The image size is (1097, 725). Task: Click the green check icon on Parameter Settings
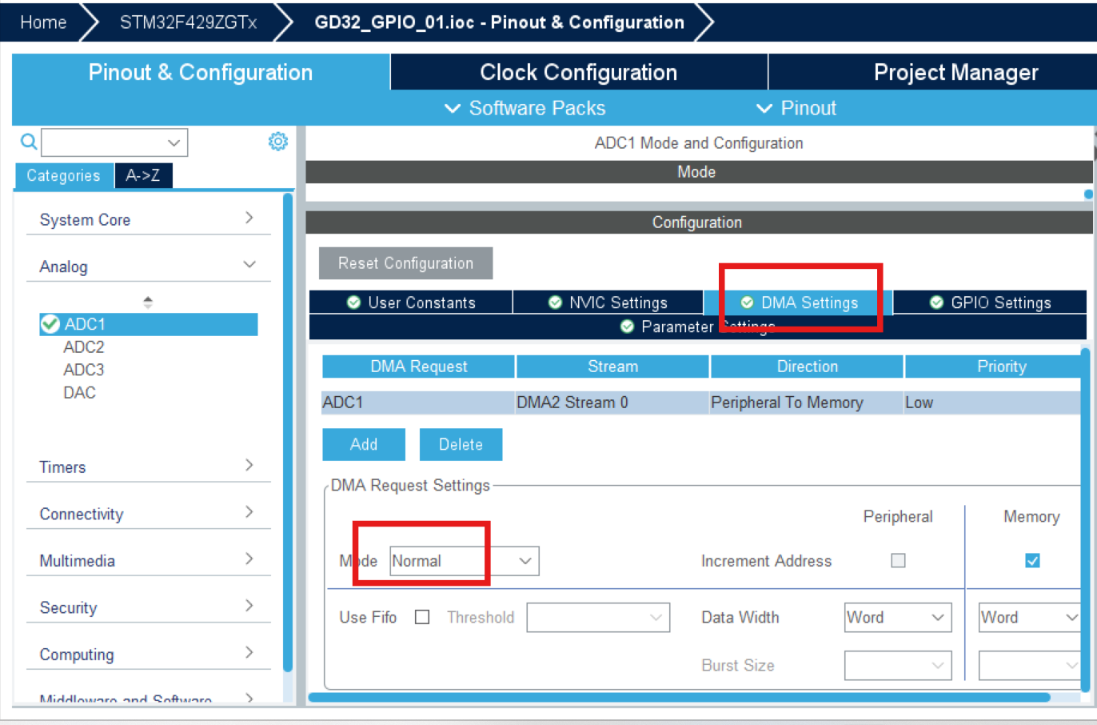pos(627,326)
